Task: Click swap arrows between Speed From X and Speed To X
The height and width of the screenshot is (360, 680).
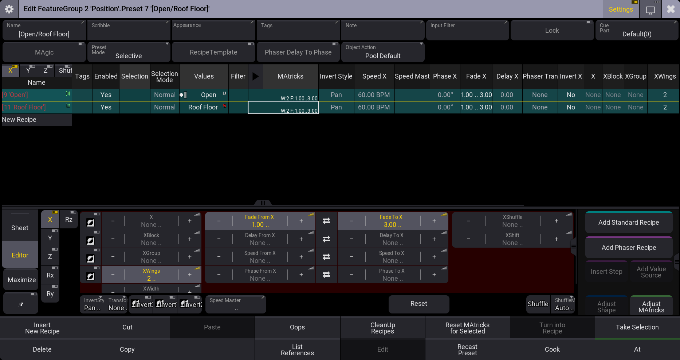Action: (x=326, y=257)
